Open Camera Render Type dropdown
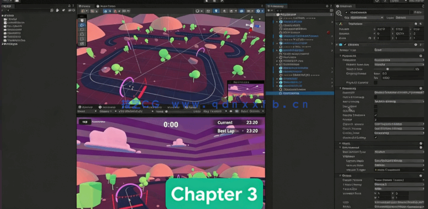The image size is (428, 209). pyautogui.click(x=399, y=50)
